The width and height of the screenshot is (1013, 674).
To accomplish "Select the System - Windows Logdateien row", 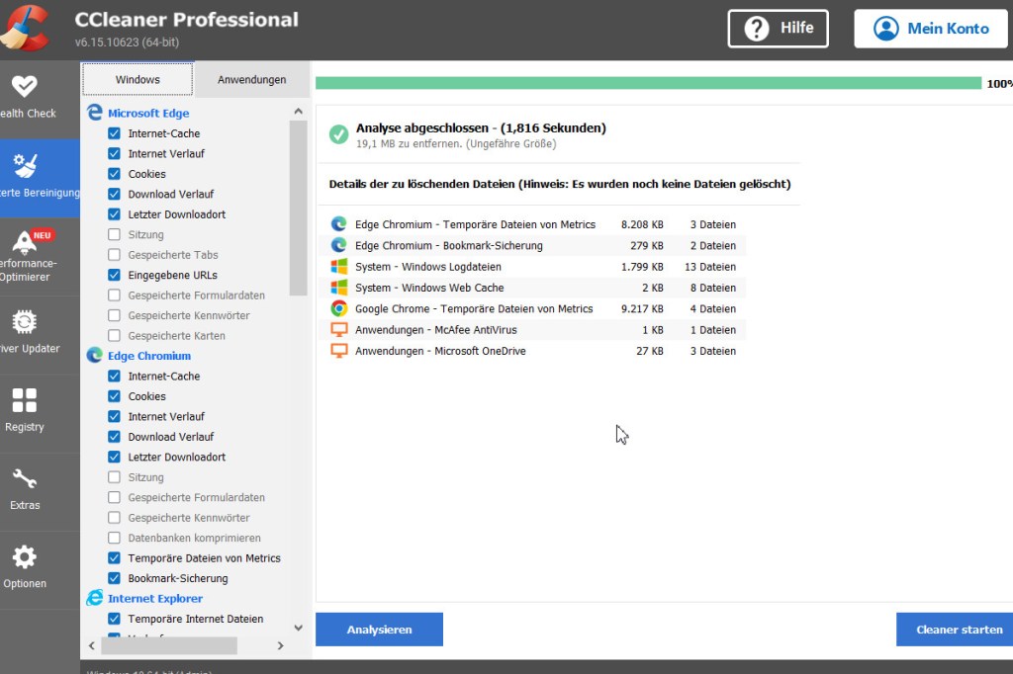I will coord(533,267).
